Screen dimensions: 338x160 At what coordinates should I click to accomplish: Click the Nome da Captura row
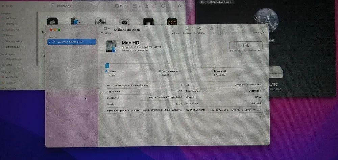(144, 110)
